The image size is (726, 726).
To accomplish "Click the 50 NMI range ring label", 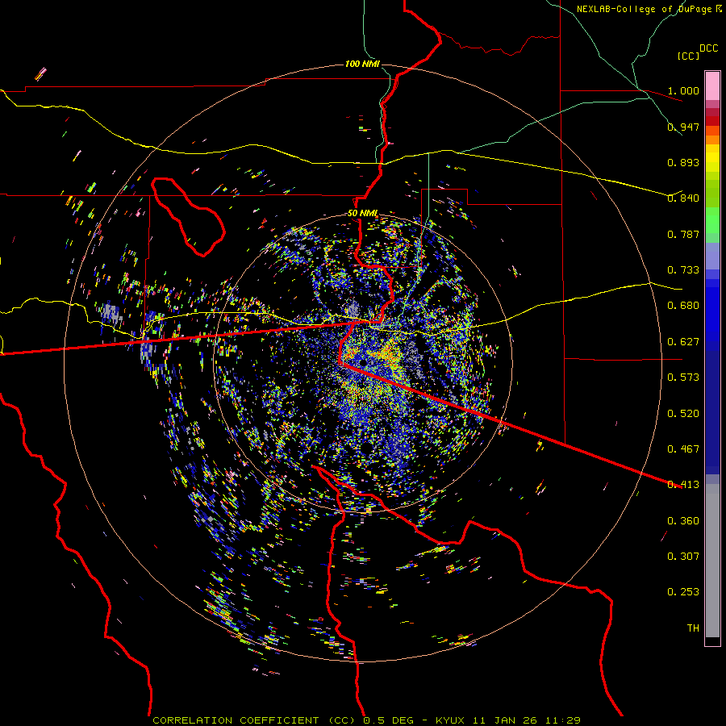I will click(362, 214).
